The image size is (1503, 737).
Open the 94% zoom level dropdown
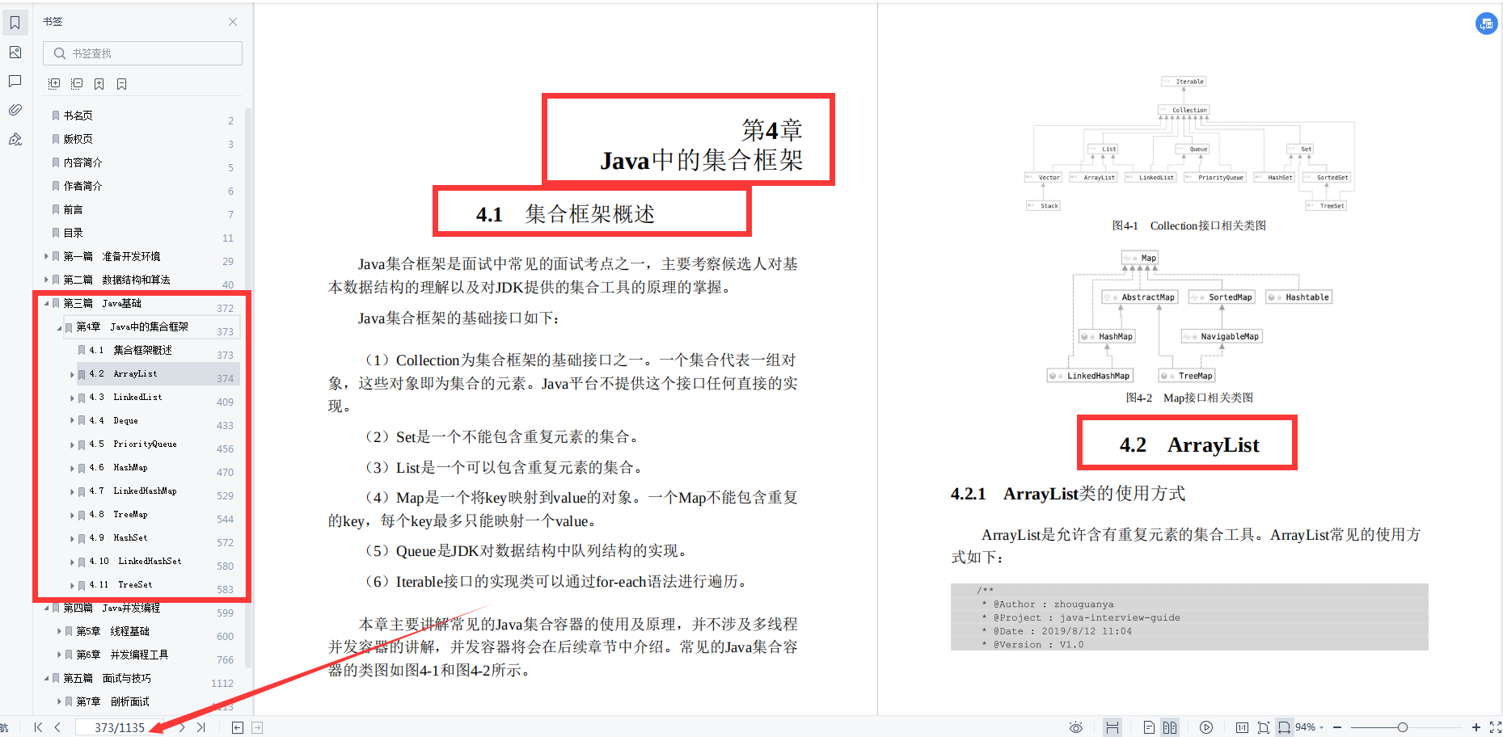pyautogui.click(x=1310, y=727)
